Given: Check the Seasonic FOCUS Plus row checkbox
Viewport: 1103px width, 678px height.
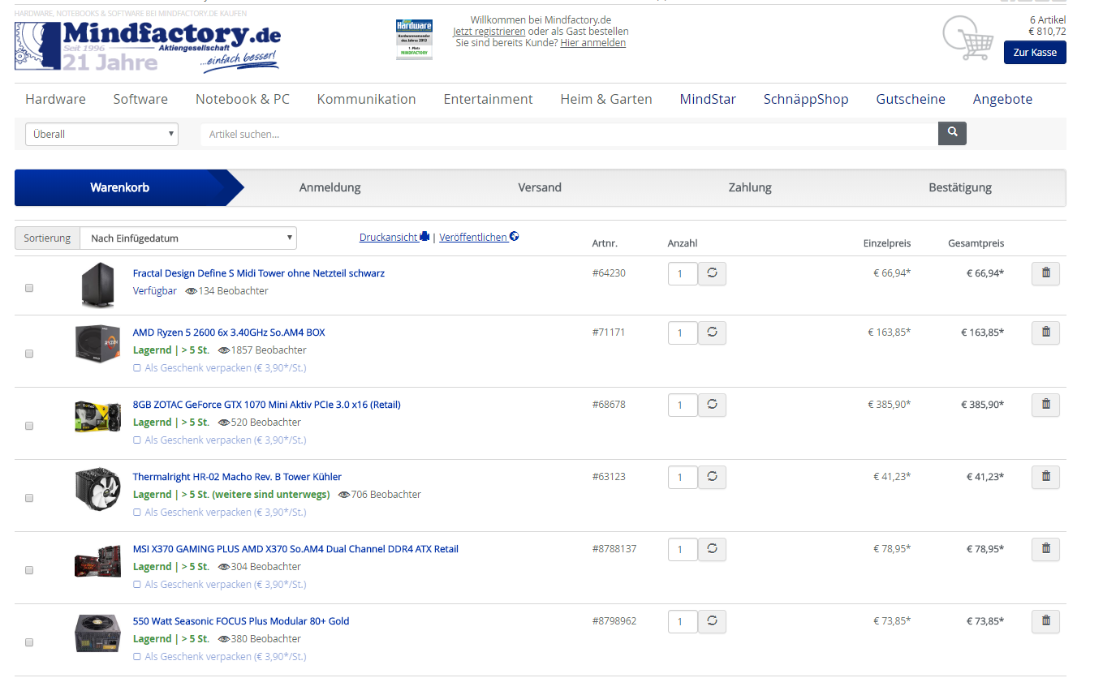Looking at the screenshot, I should [x=29, y=642].
